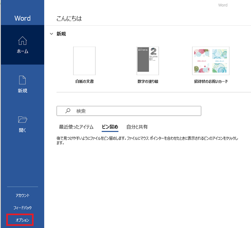Image resolution: width=251 pixels, height=228 pixels.
Task: Open the 自分と共有 tab
Action: pyautogui.click(x=137, y=127)
